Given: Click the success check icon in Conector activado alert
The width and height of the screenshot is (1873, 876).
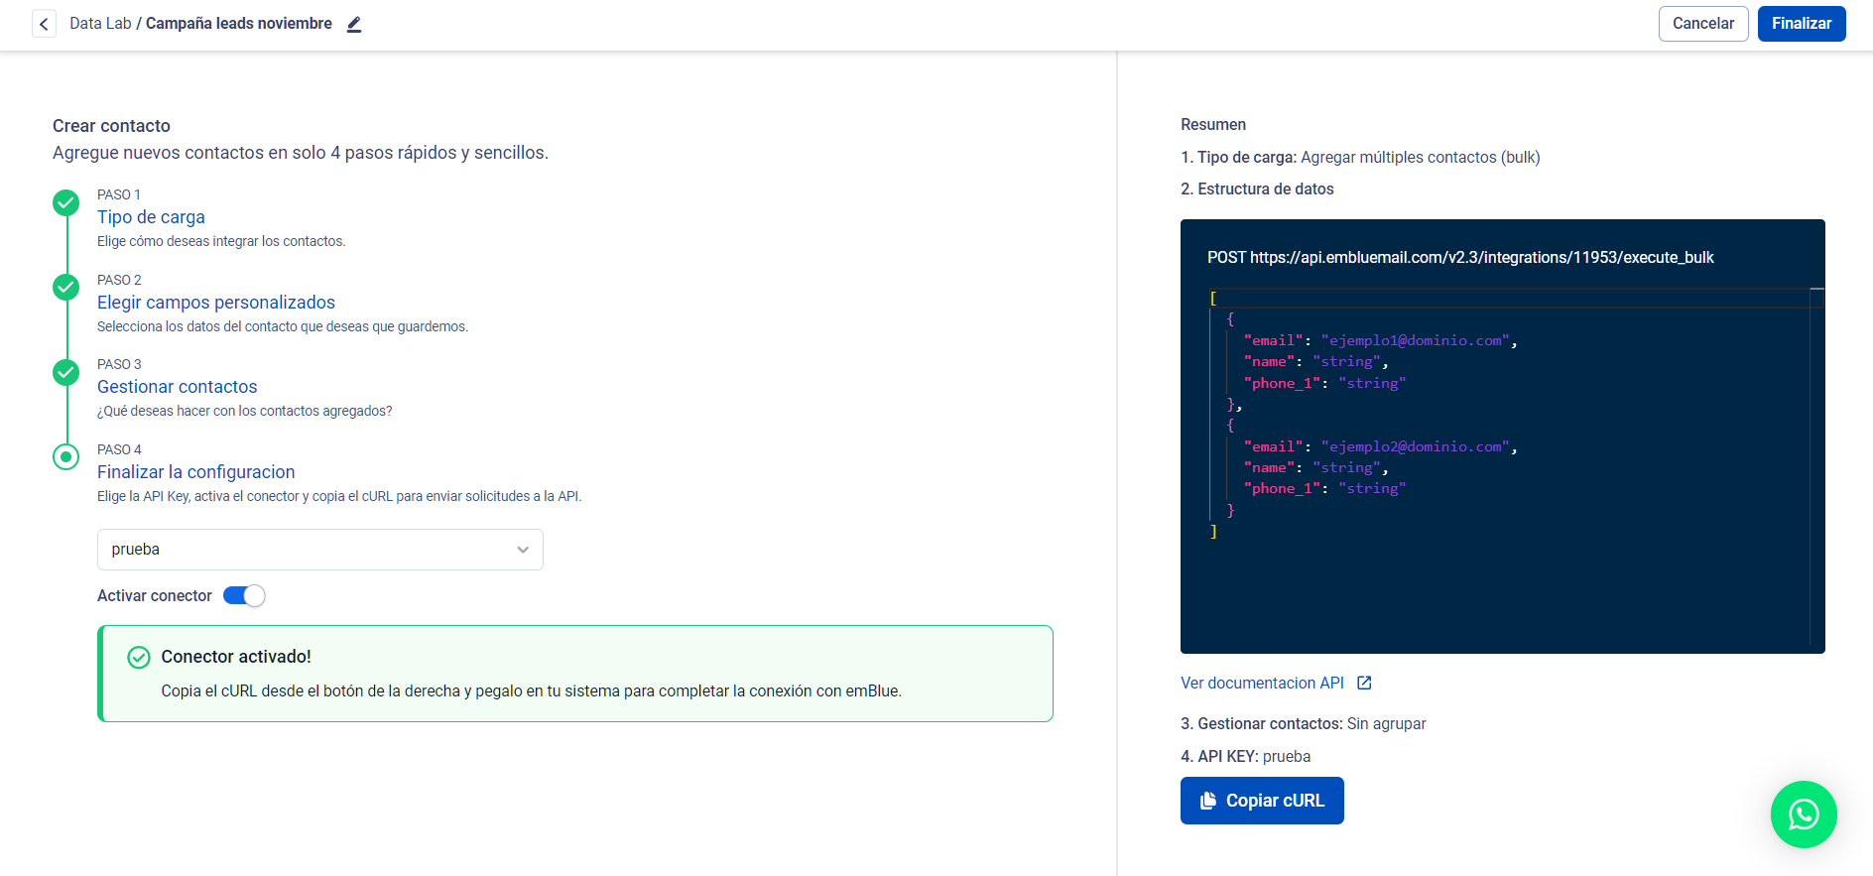Looking at the screenshot, I should pos(139,657).
